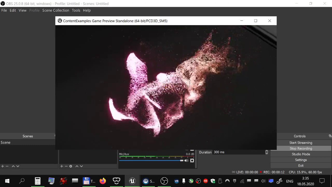332x187 pixels.
Task: Click the Unreal logo in Game Preview title
Action: click(x=60, y=21)
